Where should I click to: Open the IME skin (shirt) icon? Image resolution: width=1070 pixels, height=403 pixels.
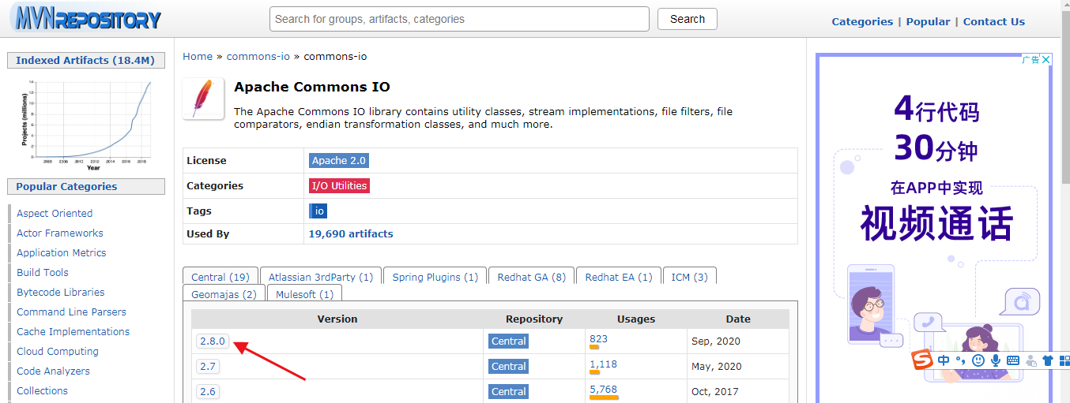click(x=1048, y=360)
